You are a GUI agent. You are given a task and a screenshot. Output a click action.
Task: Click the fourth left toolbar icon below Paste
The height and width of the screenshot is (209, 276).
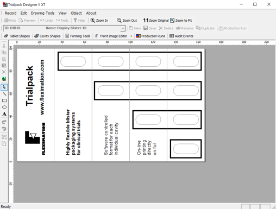click(x=4, y=66)
